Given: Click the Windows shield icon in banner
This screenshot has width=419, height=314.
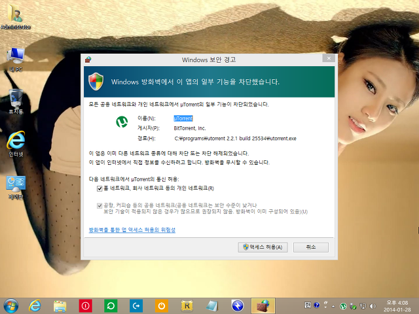Looking at the screenshot, I should click(x=96, y=81).
